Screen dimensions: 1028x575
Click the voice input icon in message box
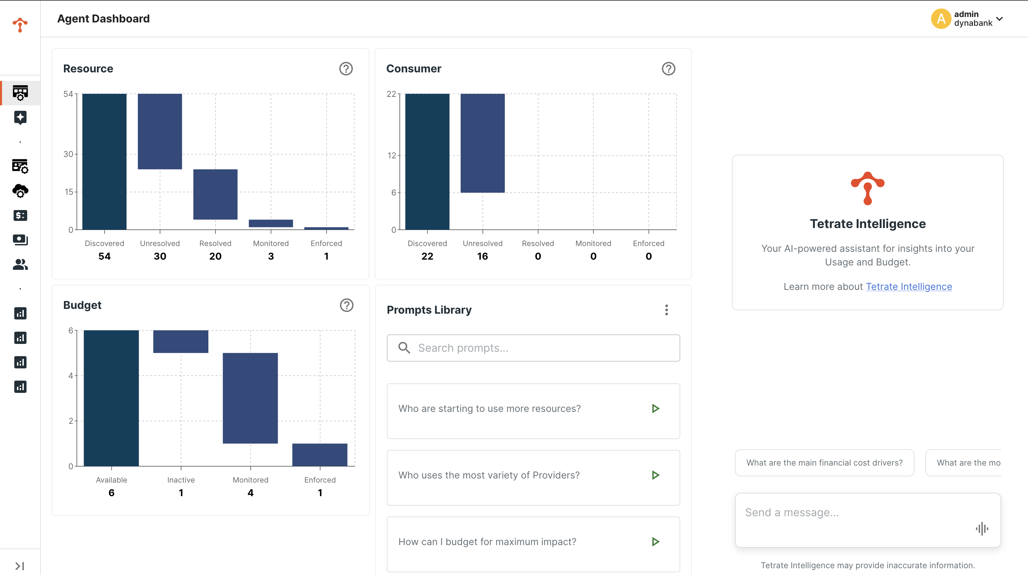982,529
